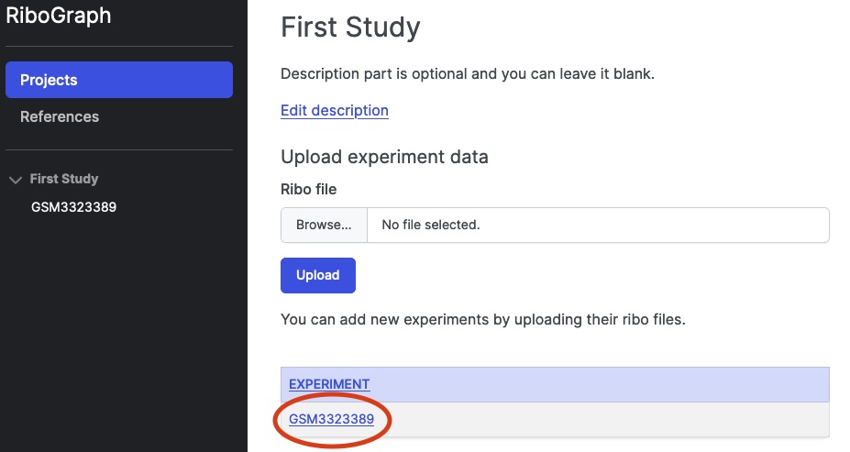Click the Browse... file chooser button
This screenshot has height=452, width=850.
coord(324,225)
